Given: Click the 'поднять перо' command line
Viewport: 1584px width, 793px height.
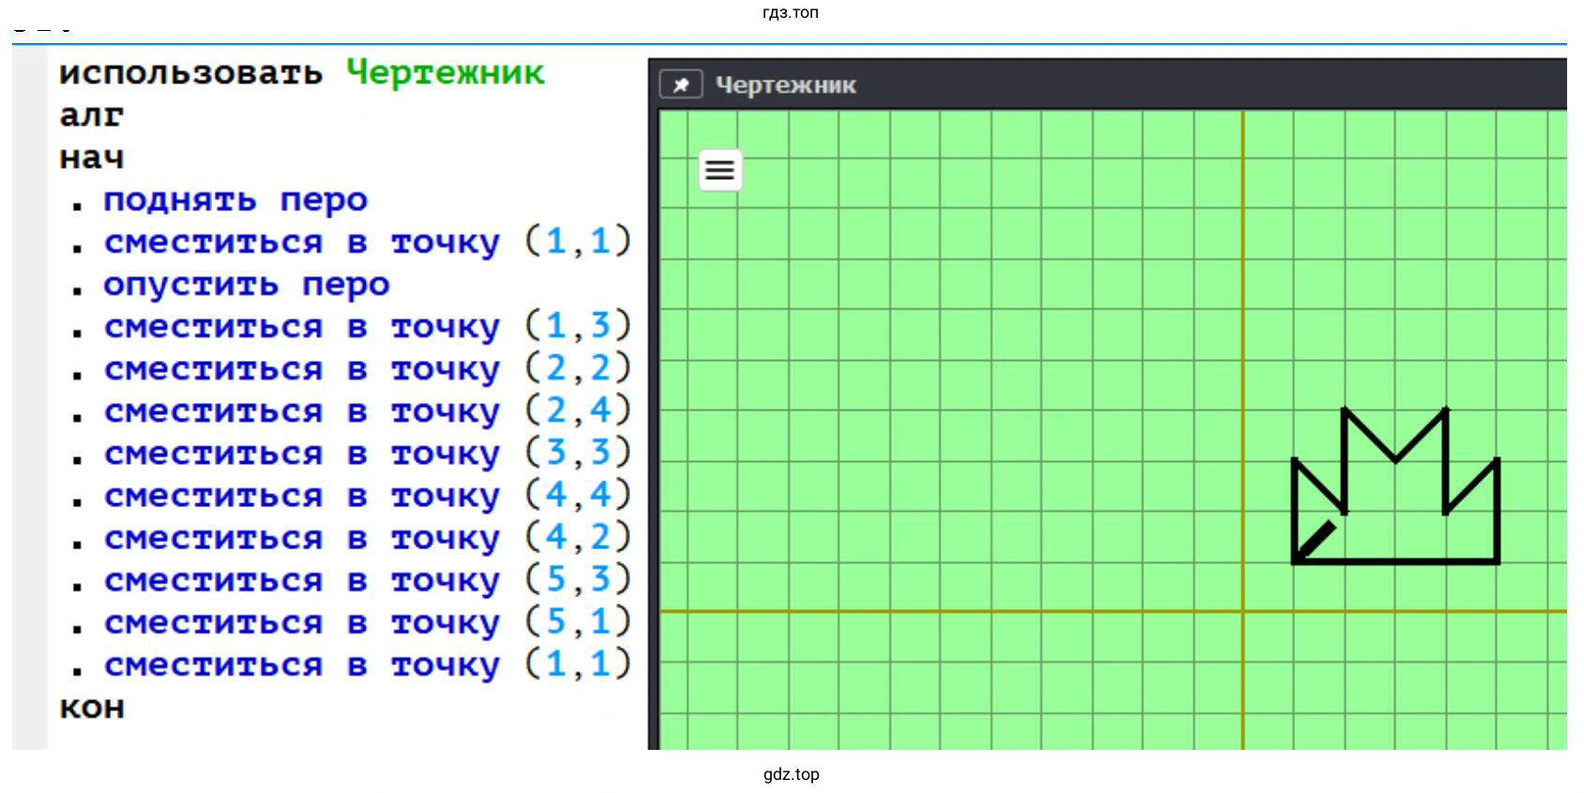Looking at the screenshot, I should click(x=234, y=200).
